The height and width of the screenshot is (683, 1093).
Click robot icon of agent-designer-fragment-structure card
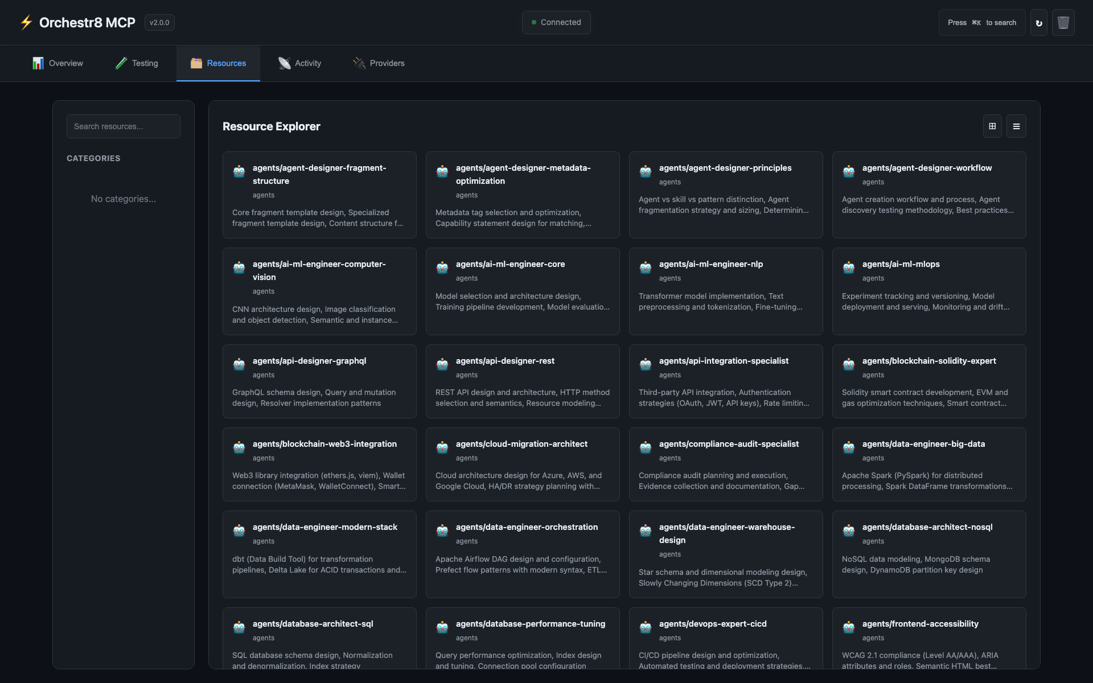239,171
